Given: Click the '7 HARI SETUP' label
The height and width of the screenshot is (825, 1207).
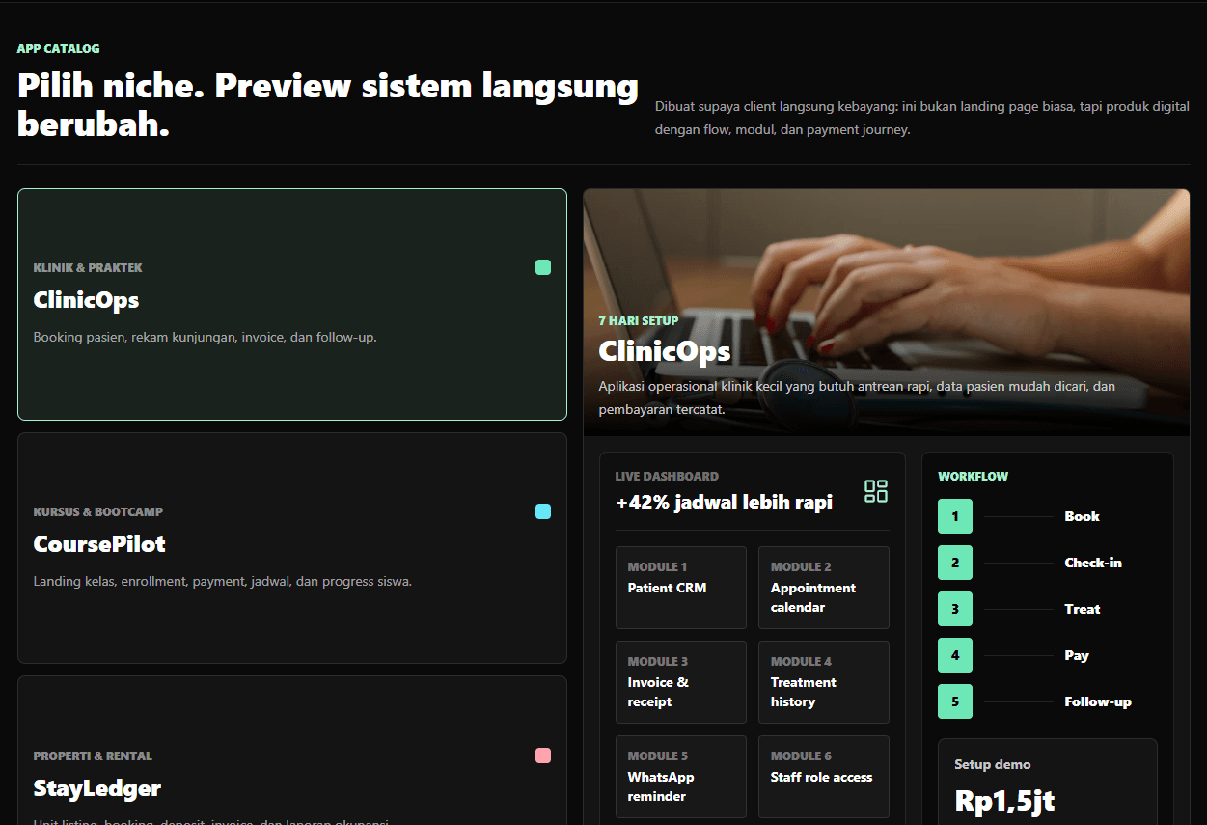Looking at the screenshot, I should click(639, 320).
